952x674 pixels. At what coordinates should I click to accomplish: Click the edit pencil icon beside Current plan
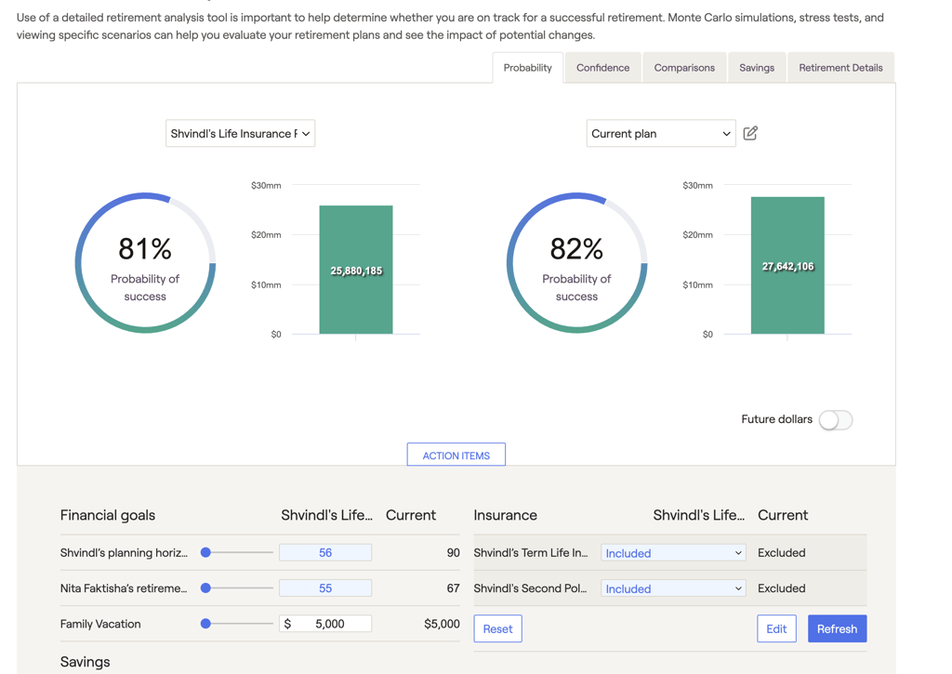750,133
